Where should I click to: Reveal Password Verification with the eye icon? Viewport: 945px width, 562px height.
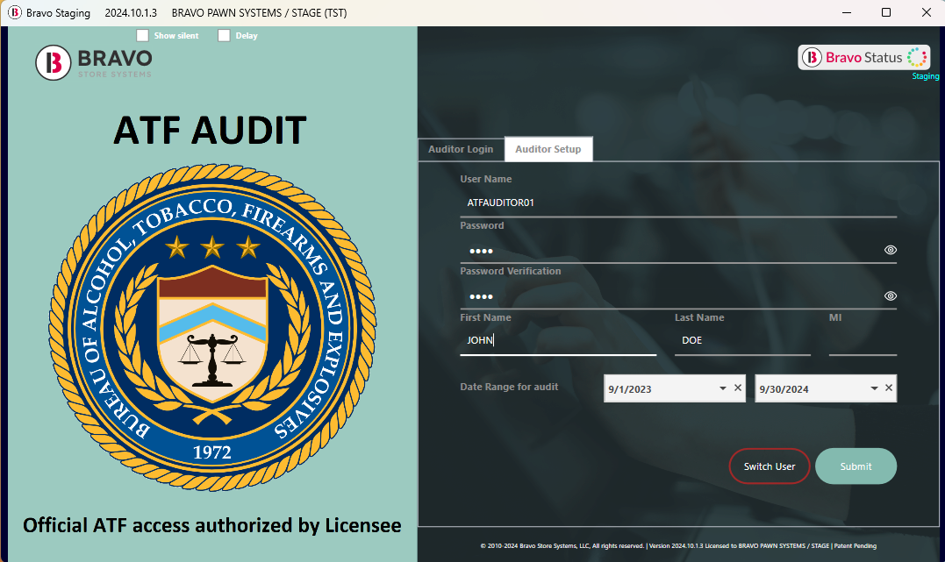pyautogui.click(x=890, y=295)
